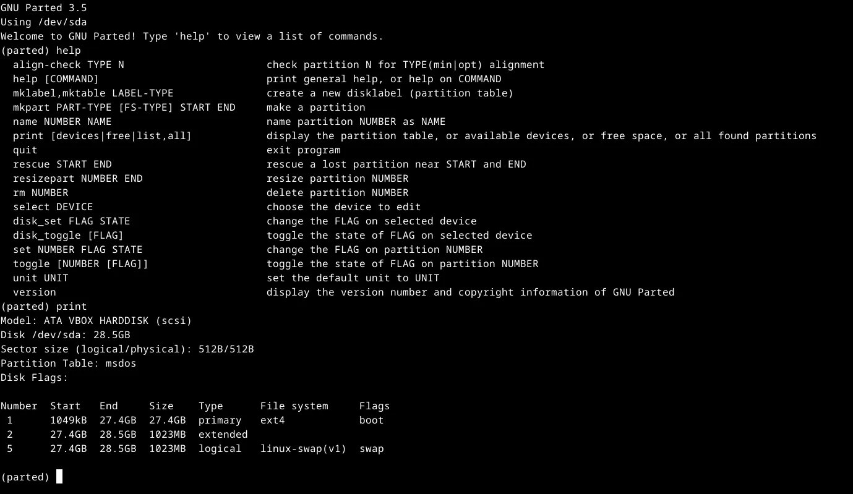853x494 pixels.
Task: Click the 'mklabel,mktable LABEL-TYPE' command entry
Action: coord(93,93)
